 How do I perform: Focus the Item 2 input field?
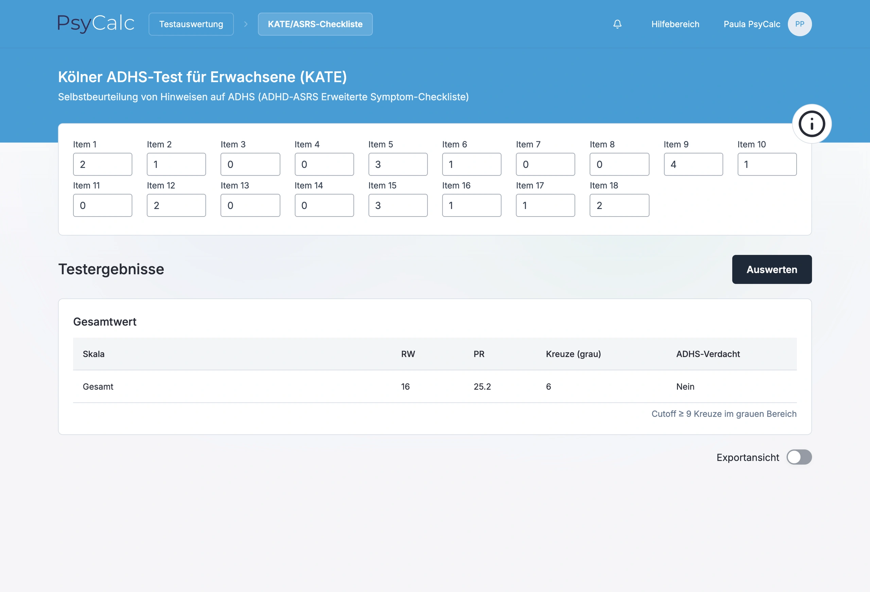[x=176, y=164]
